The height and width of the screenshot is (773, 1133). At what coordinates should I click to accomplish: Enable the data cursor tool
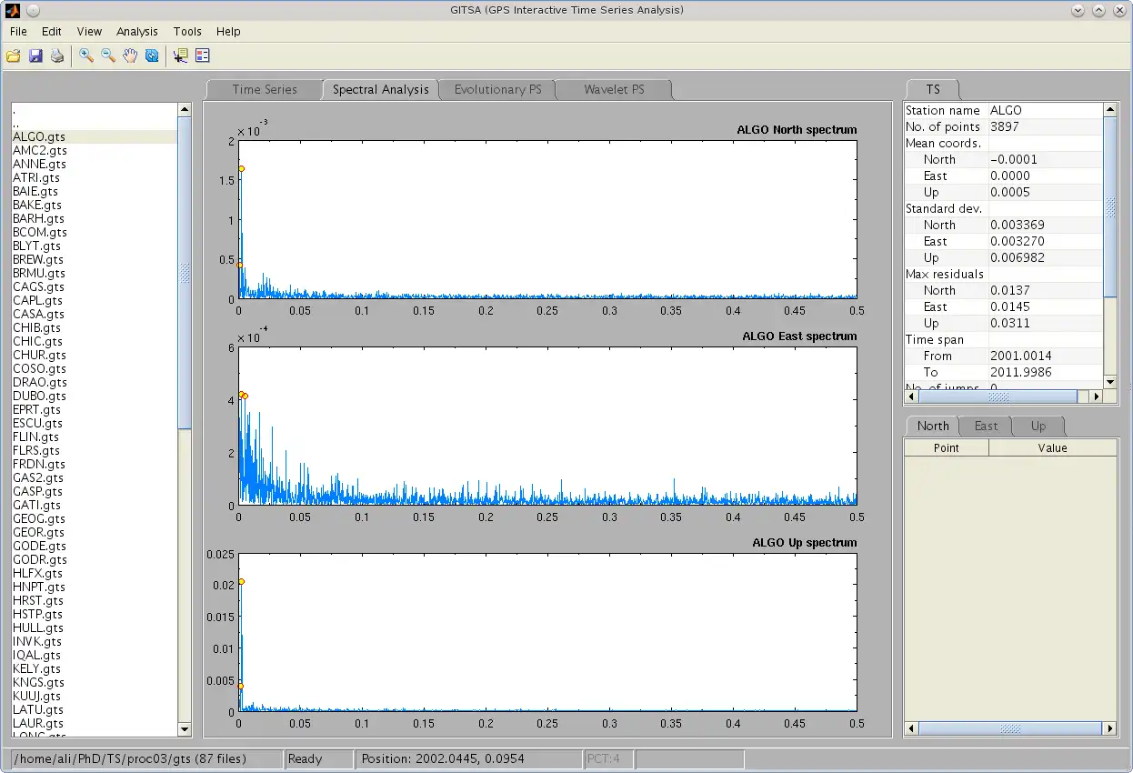180,56
